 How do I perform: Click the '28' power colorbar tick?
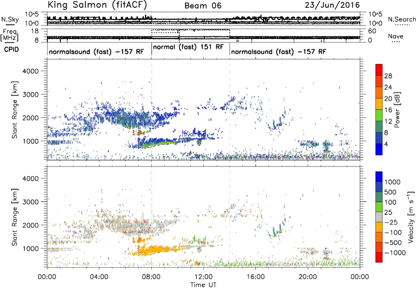click(388, 76)
